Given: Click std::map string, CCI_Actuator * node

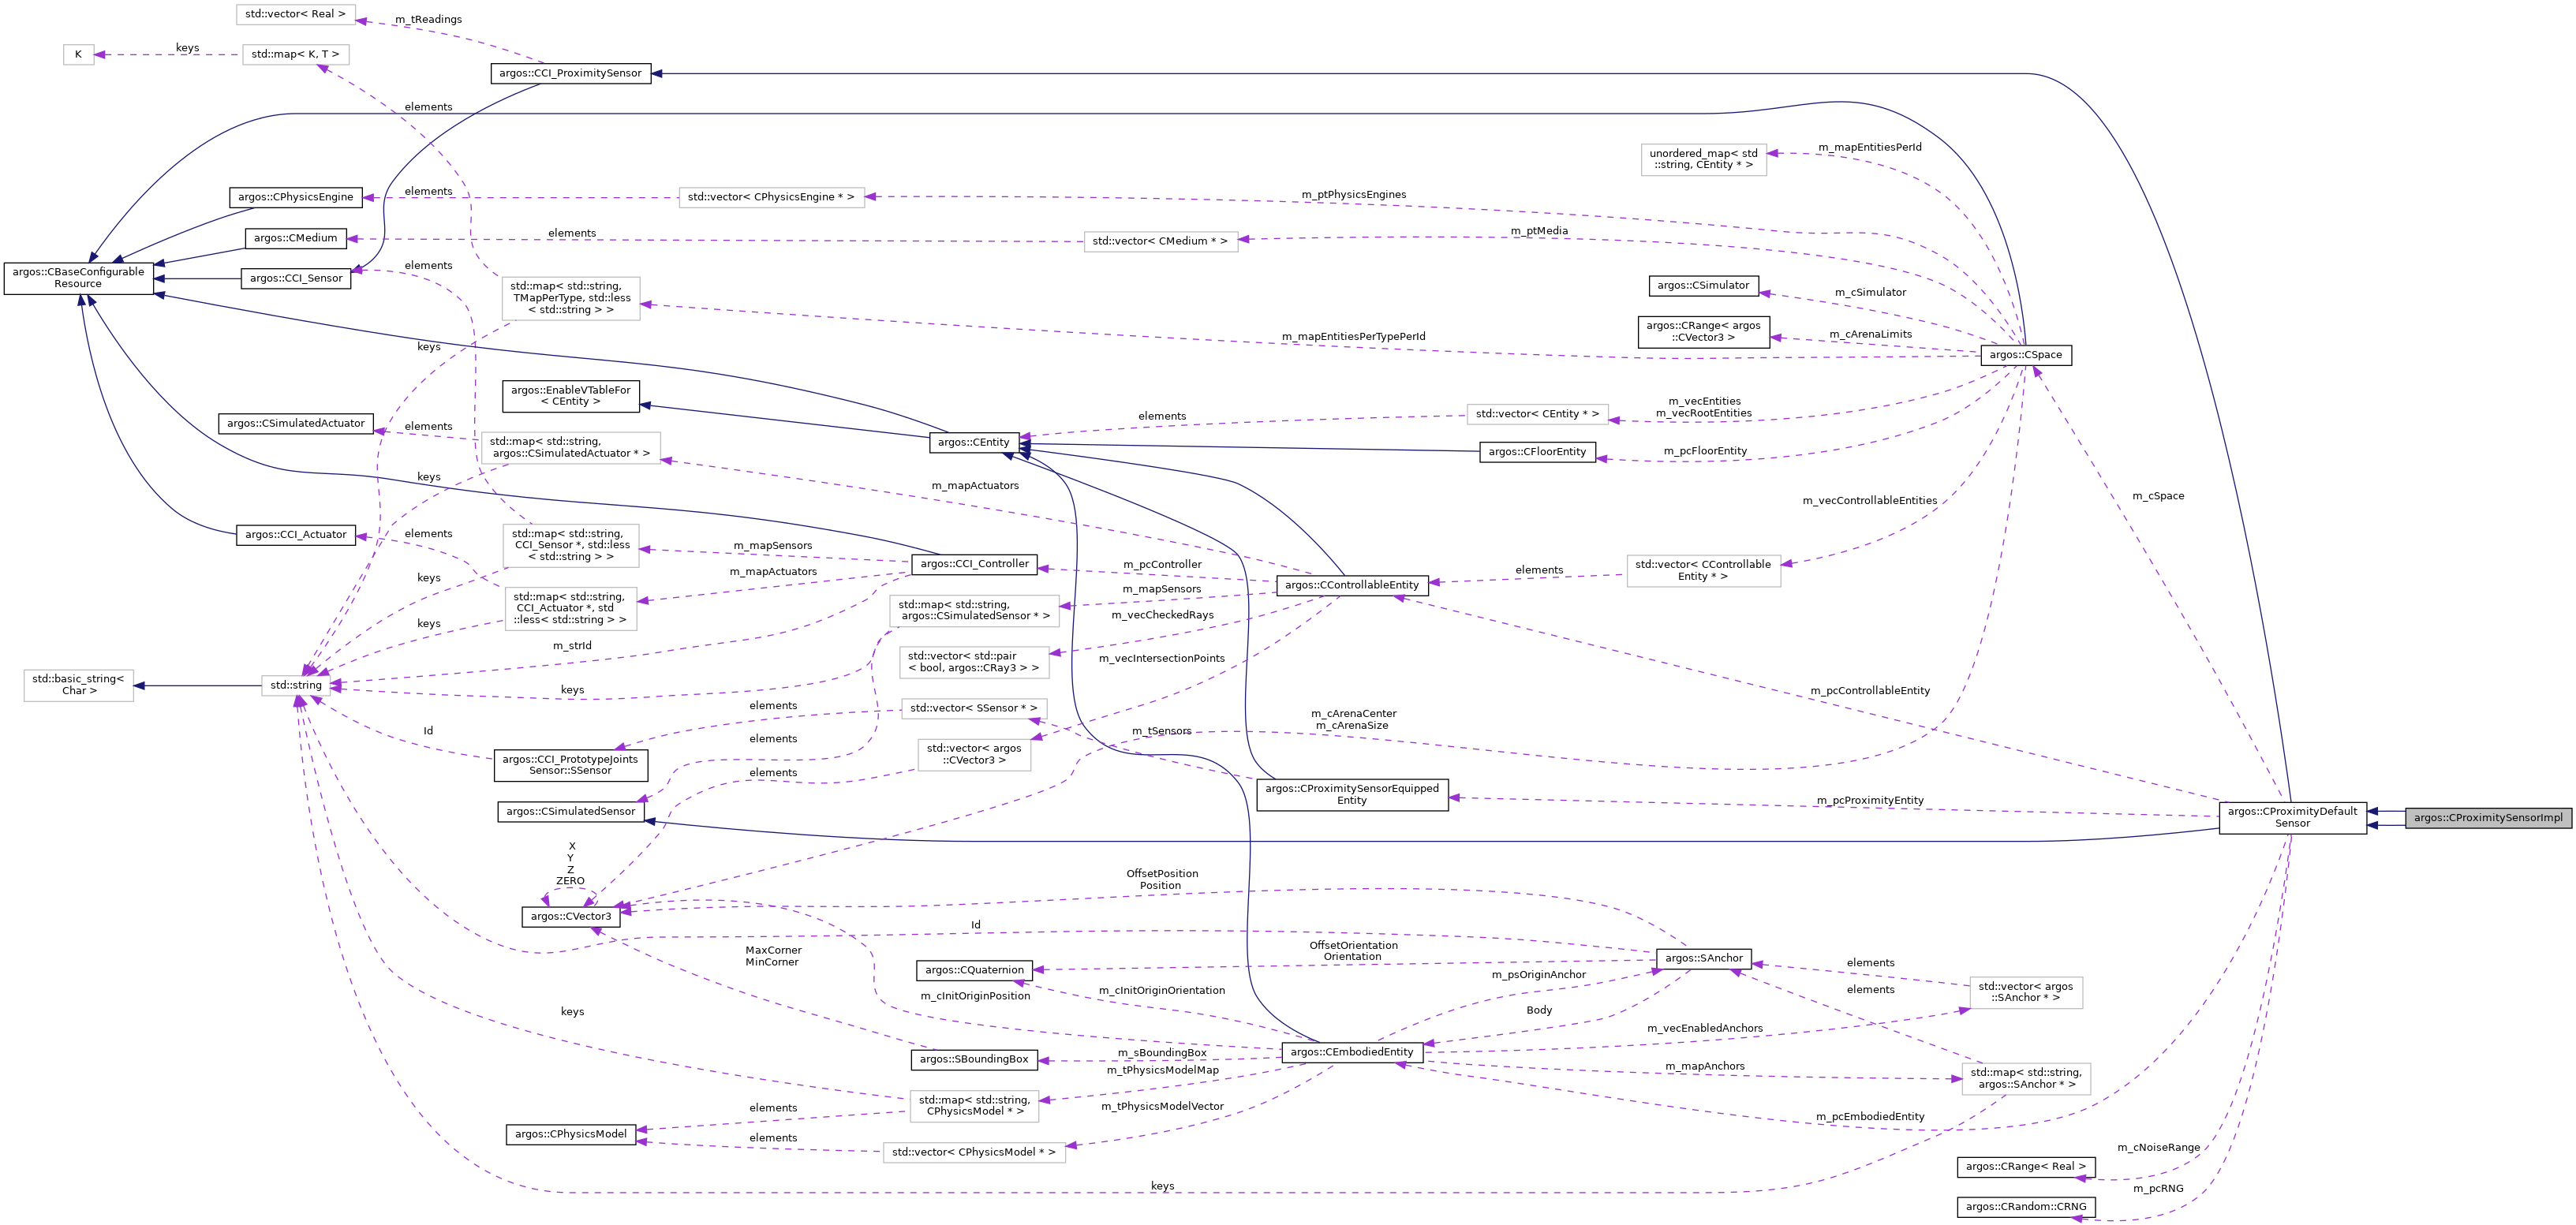Looking at the screenshot, I should tap(571, 608).
